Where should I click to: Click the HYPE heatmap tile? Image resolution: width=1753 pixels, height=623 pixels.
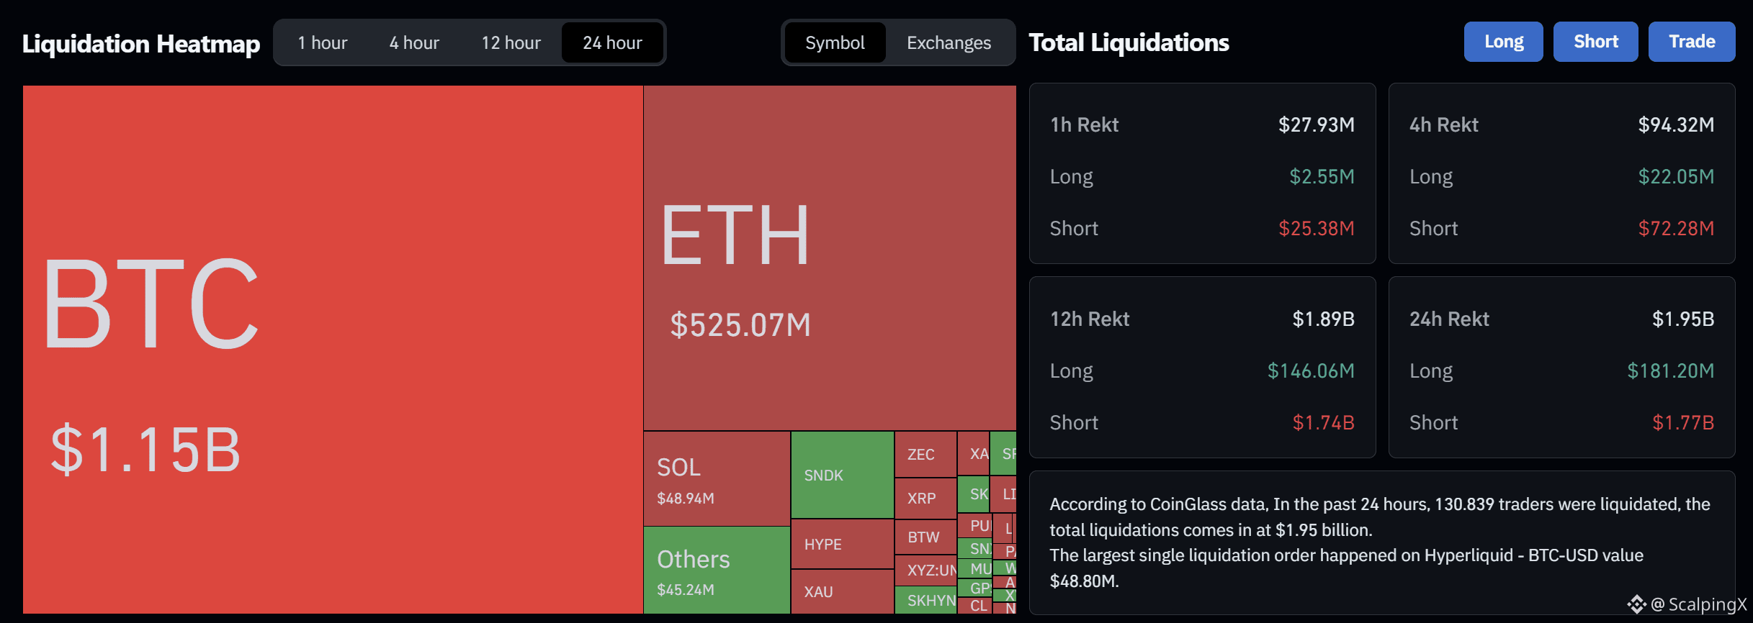[x=842, y=544]
